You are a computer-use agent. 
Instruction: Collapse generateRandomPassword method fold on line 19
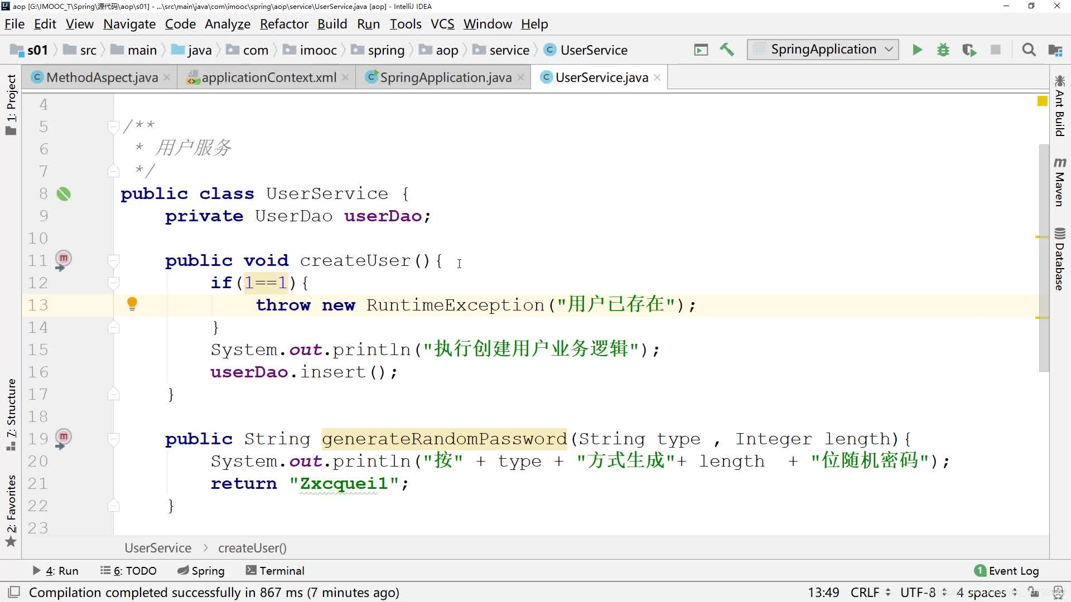(113, 439)
